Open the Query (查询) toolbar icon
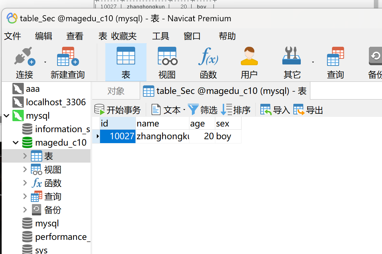This screenshot has width=382, height=254. click(x=336, y=63)
